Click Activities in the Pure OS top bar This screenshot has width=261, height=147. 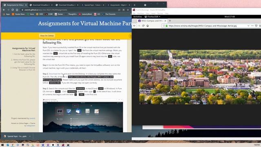137,17
